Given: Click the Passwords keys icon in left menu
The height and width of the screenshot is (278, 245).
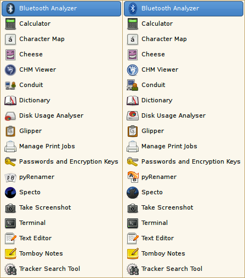Looking at the screenshot, I should pos(10,161).
